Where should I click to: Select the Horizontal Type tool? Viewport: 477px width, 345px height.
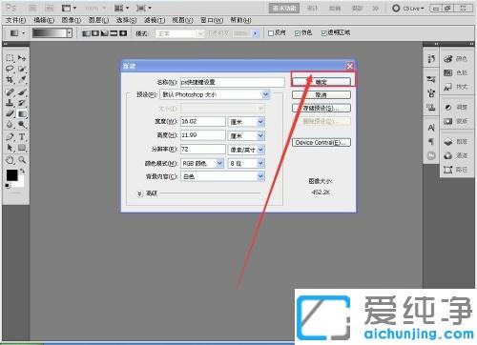pos(22,137)
